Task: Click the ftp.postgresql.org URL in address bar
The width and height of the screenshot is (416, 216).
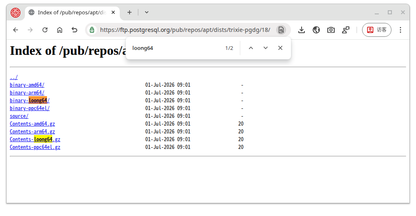Action: pos(185,30)
